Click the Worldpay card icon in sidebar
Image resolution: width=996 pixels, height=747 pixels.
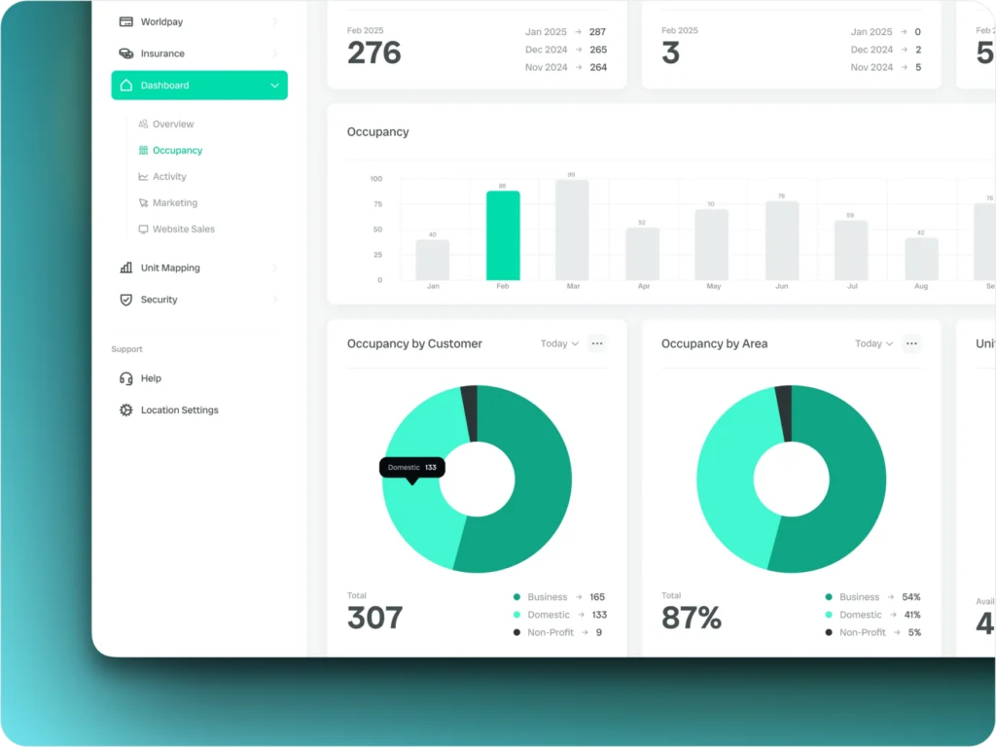(x=125, y=21)
